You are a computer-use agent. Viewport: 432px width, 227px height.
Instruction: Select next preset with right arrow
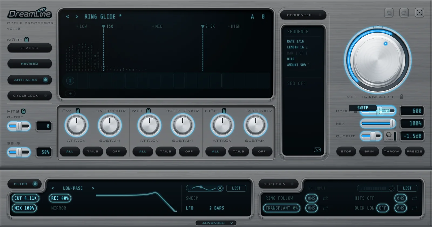77,17
